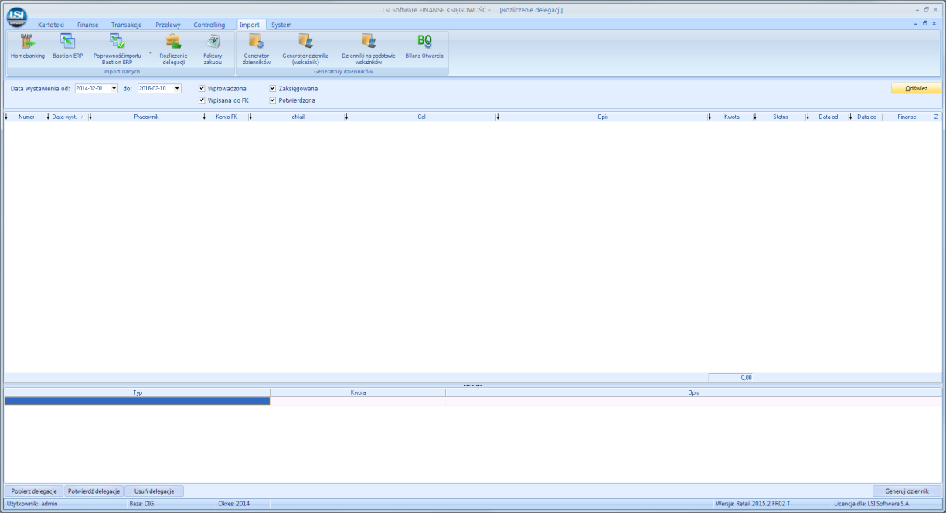Click the Typ column header in lower grid
The image size is (946, 513).
[138, 392]
